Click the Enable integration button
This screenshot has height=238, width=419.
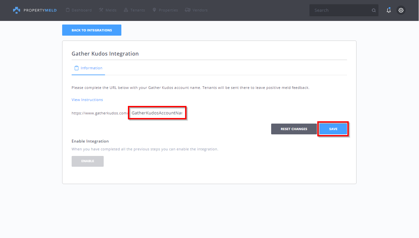88,161
